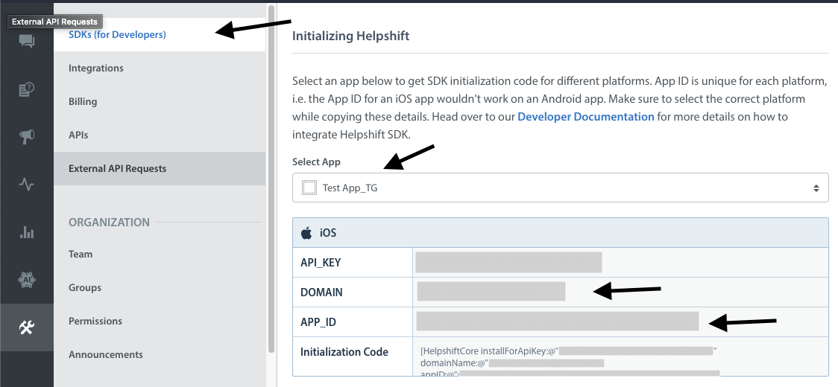
Task: Click the Test App_TG app icon box
Action: (309, 188)
